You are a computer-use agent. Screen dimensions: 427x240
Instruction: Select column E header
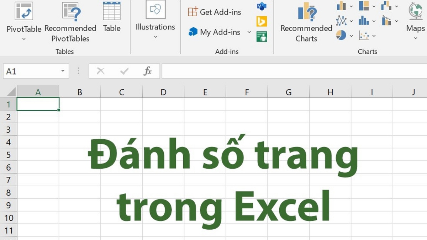[205, 92]
